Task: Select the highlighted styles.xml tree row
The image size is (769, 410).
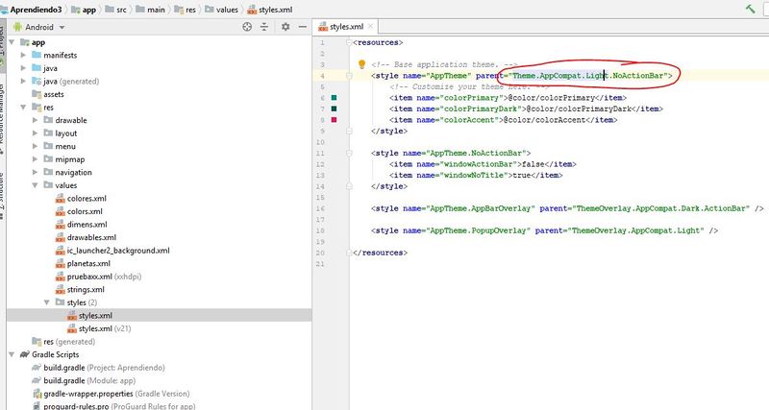Action: (159, 316)
